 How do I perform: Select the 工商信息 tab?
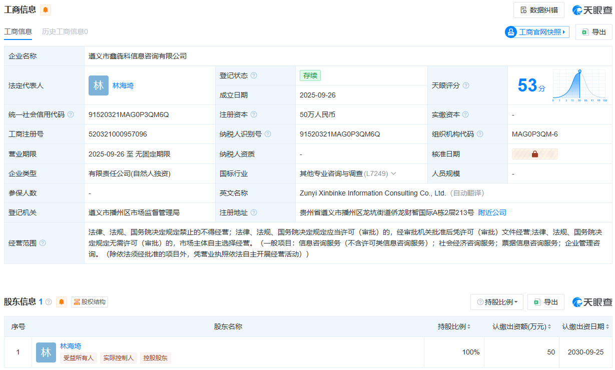[18, 31]
